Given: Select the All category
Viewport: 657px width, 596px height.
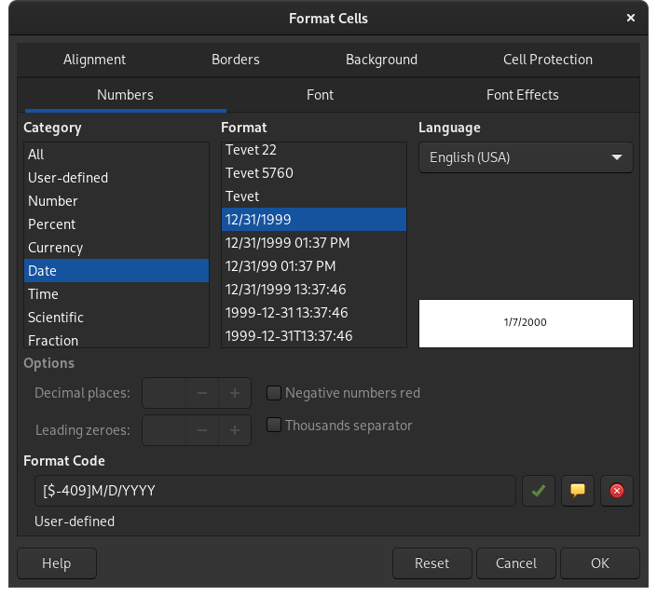Looking at the screenshot, I should pyautogui.click(x=116, y=155).
